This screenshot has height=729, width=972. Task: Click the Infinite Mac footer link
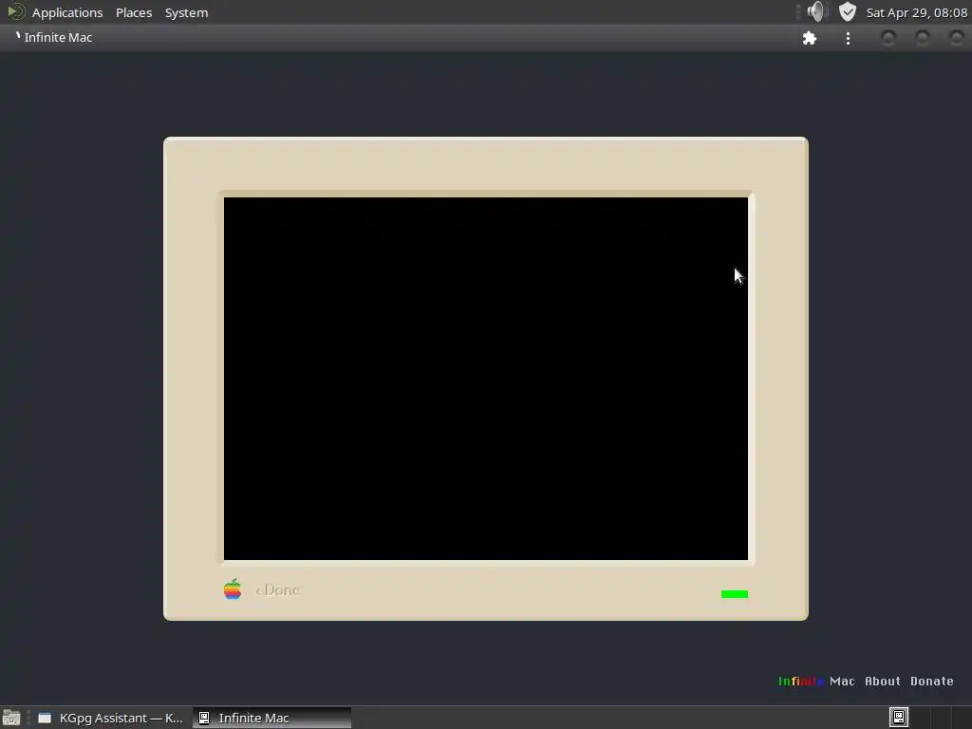coord(816,682)
